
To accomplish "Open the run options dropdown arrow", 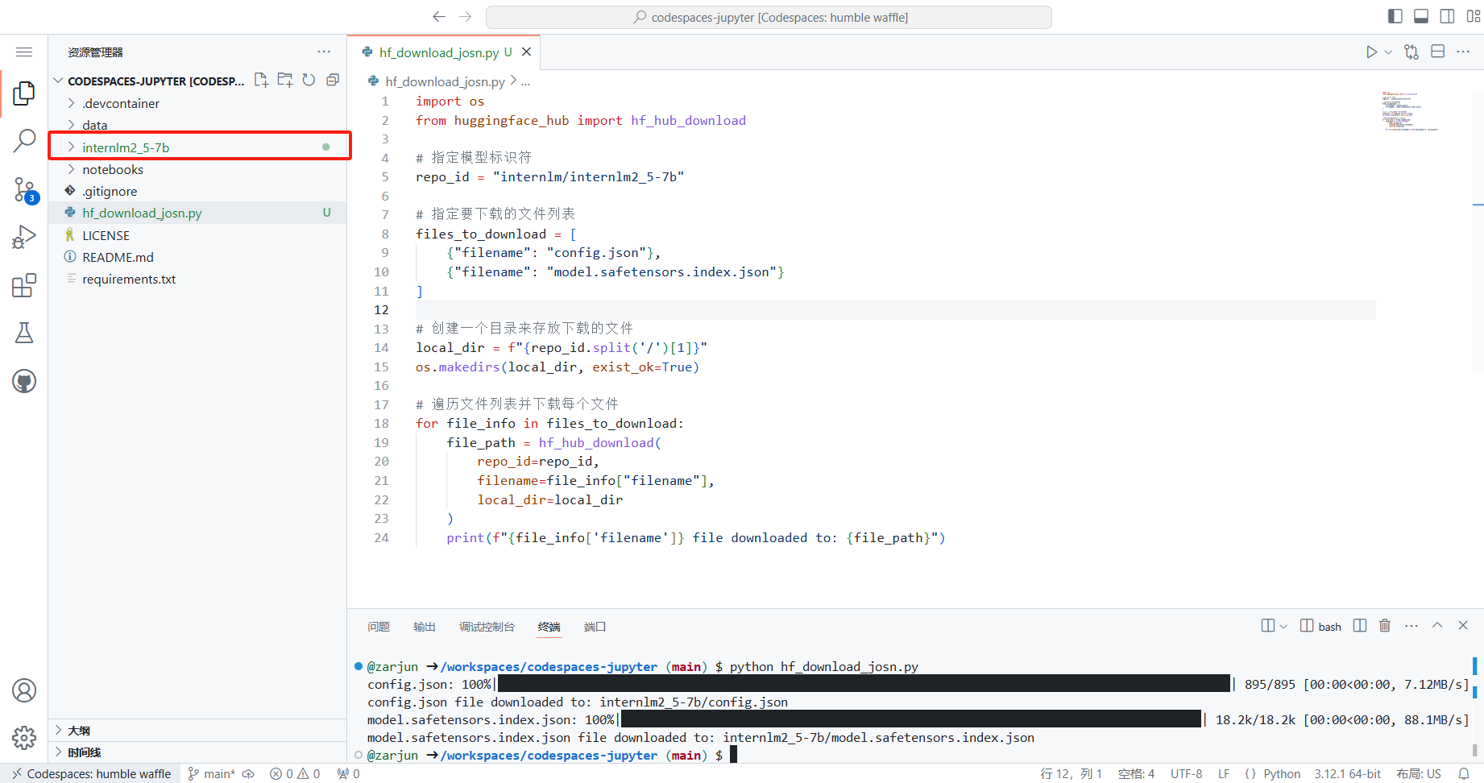I will pyautogui.click(x=1388, y=52).
